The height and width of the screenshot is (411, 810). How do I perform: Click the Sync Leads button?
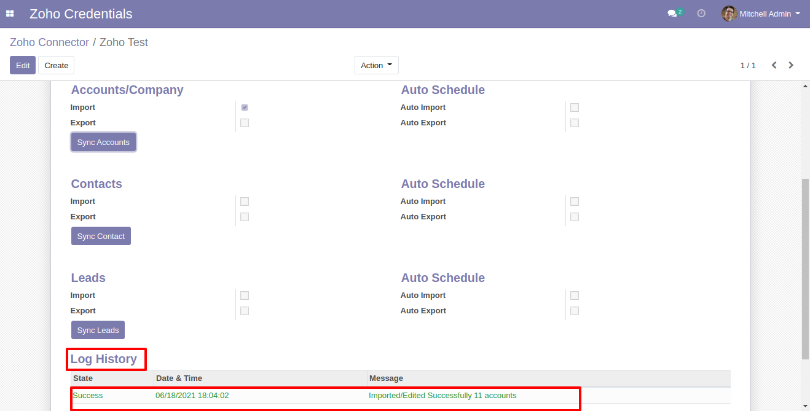[98, 330]
